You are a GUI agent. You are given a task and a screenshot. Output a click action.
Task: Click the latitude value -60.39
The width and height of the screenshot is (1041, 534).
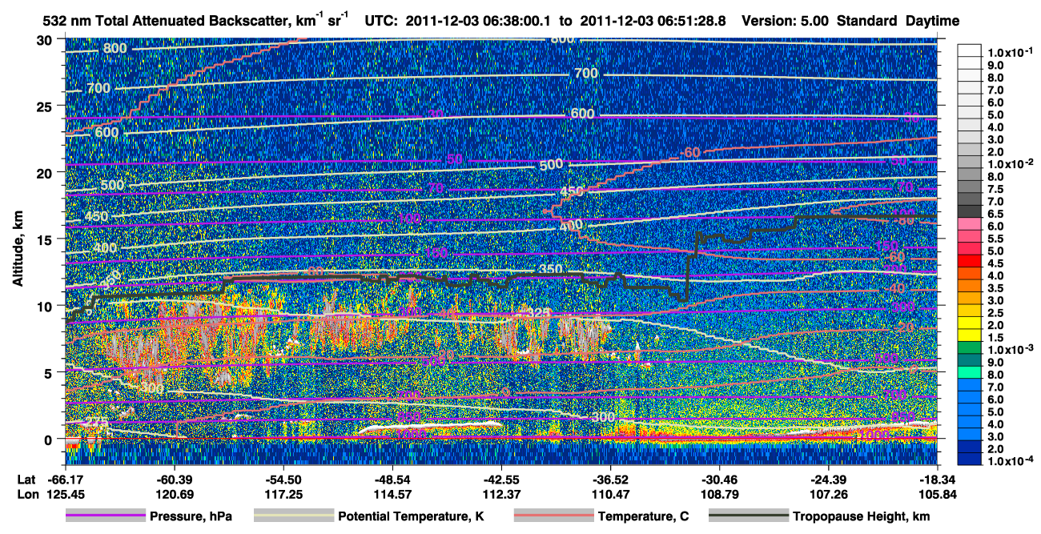173,479
